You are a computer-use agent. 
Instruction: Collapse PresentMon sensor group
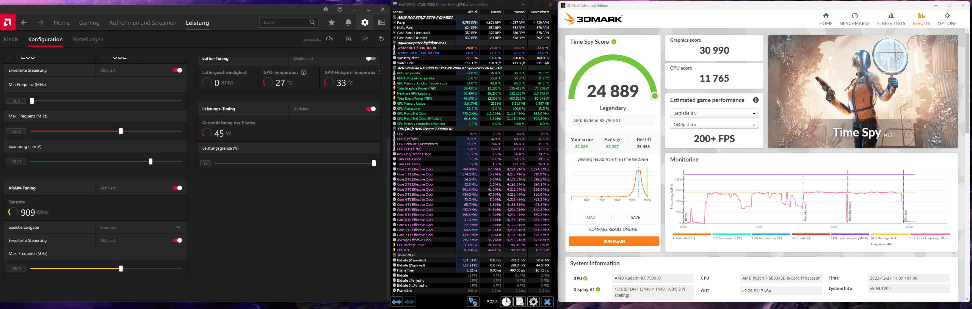point(394,255)
